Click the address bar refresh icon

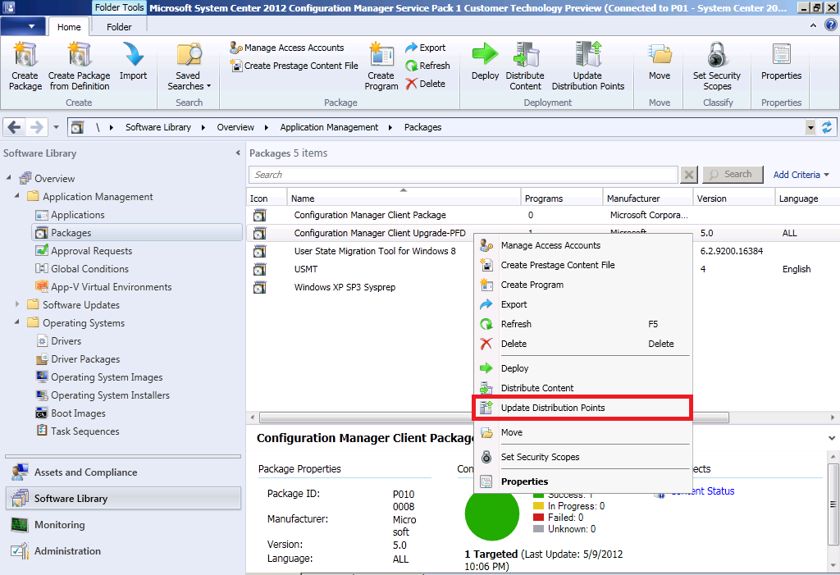(827, 127)
